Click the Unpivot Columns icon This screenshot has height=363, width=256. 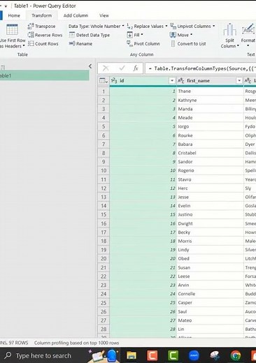coord(173,27)
